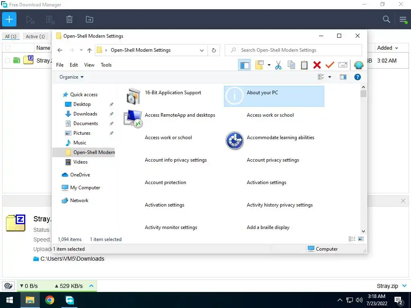Click the Cut scissors icon
Image resolution: width=411 pixels, height=308 pixels.
279,65
